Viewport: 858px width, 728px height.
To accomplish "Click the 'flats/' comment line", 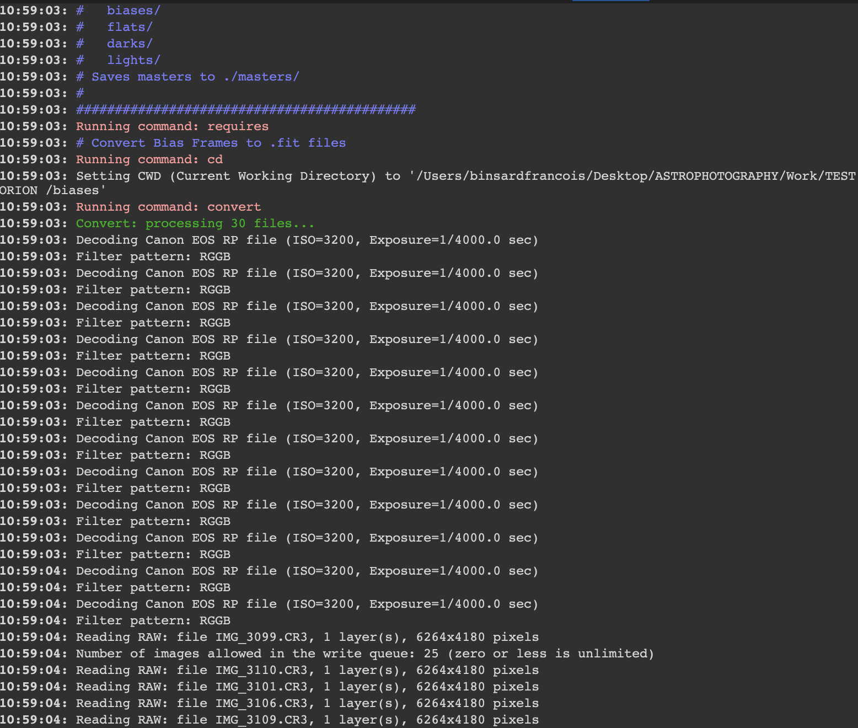I will pos(130,27).
